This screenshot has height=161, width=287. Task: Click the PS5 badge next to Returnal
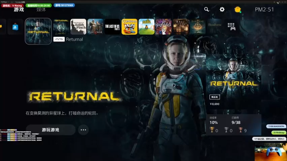pyautogui.click(x=59, y=39)
